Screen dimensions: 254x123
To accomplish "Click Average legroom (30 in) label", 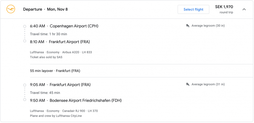I will [x=208, y=26].
